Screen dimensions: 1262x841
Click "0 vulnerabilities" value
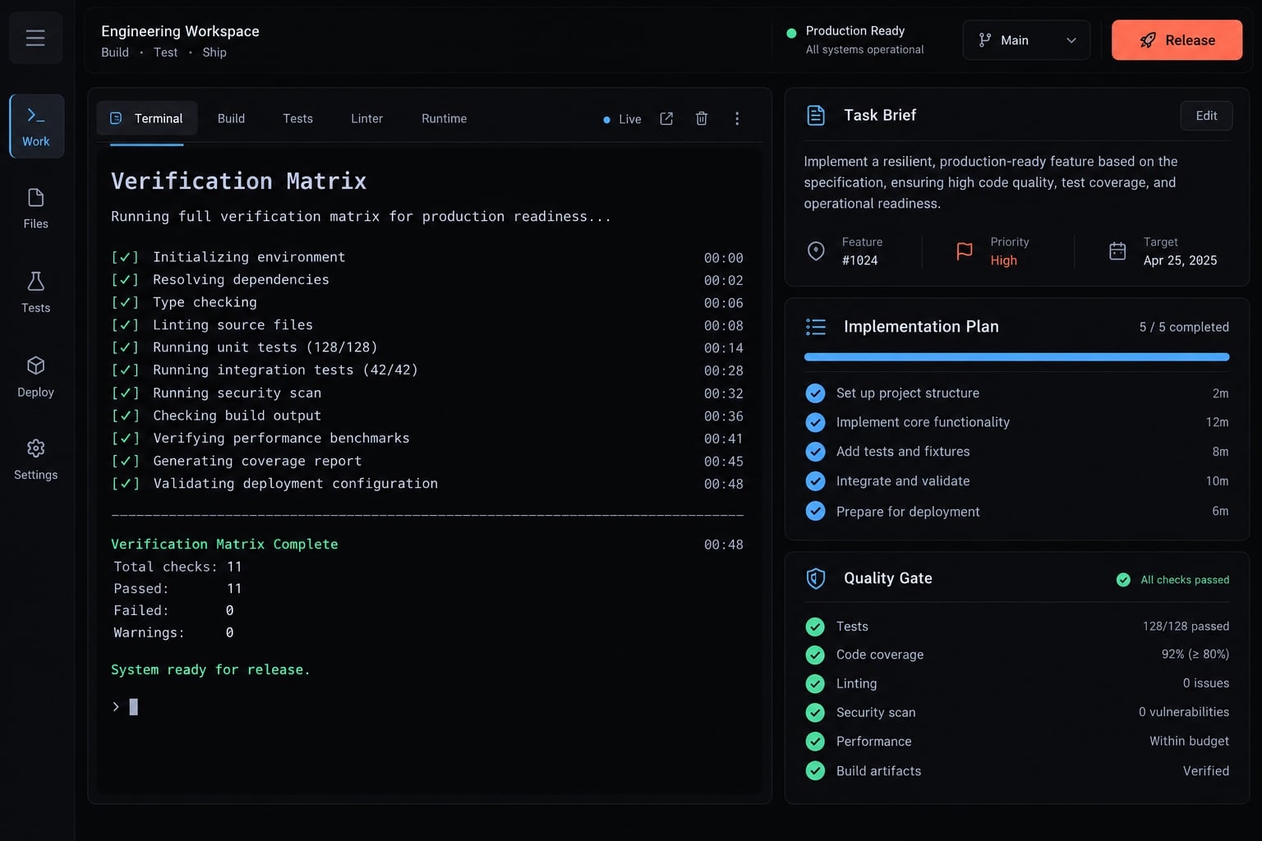point(1184,712)
